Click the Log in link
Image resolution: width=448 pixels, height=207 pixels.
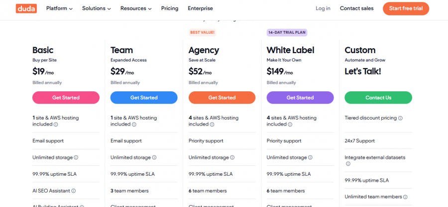[x=323, y=8]
